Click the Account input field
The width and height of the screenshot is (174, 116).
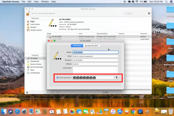click(95, 60)
